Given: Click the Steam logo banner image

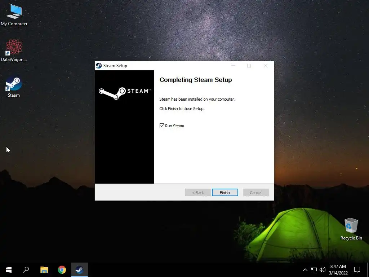Looking at the screenshot, I should [x=124, y=127].
